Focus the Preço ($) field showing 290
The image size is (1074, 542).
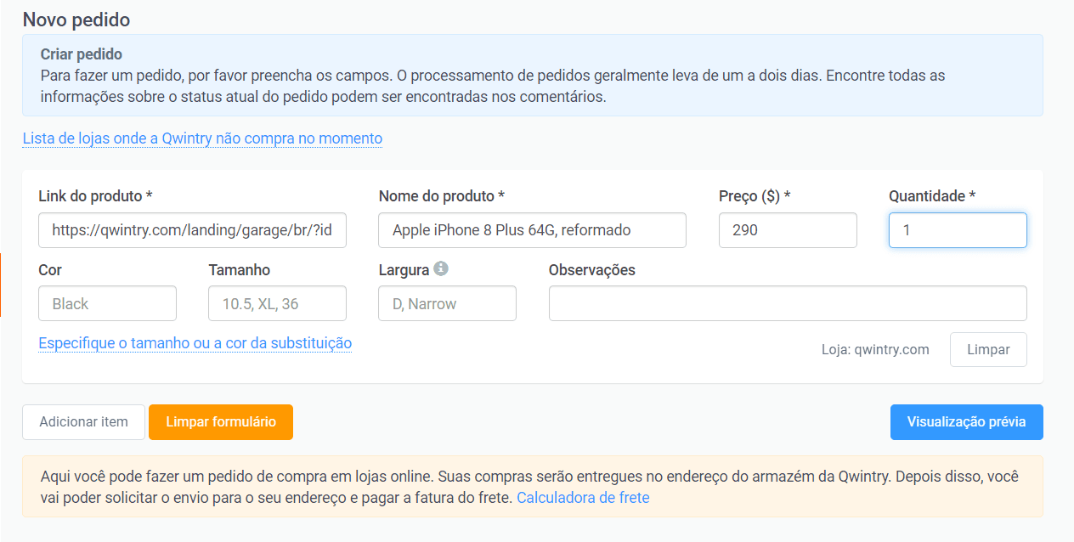(787, 230)
